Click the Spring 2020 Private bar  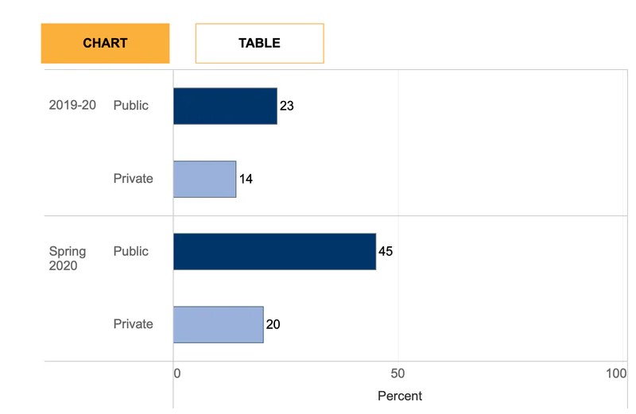click(218, 324)
